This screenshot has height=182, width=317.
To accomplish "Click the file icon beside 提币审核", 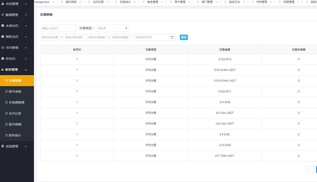I will [7, 92].
